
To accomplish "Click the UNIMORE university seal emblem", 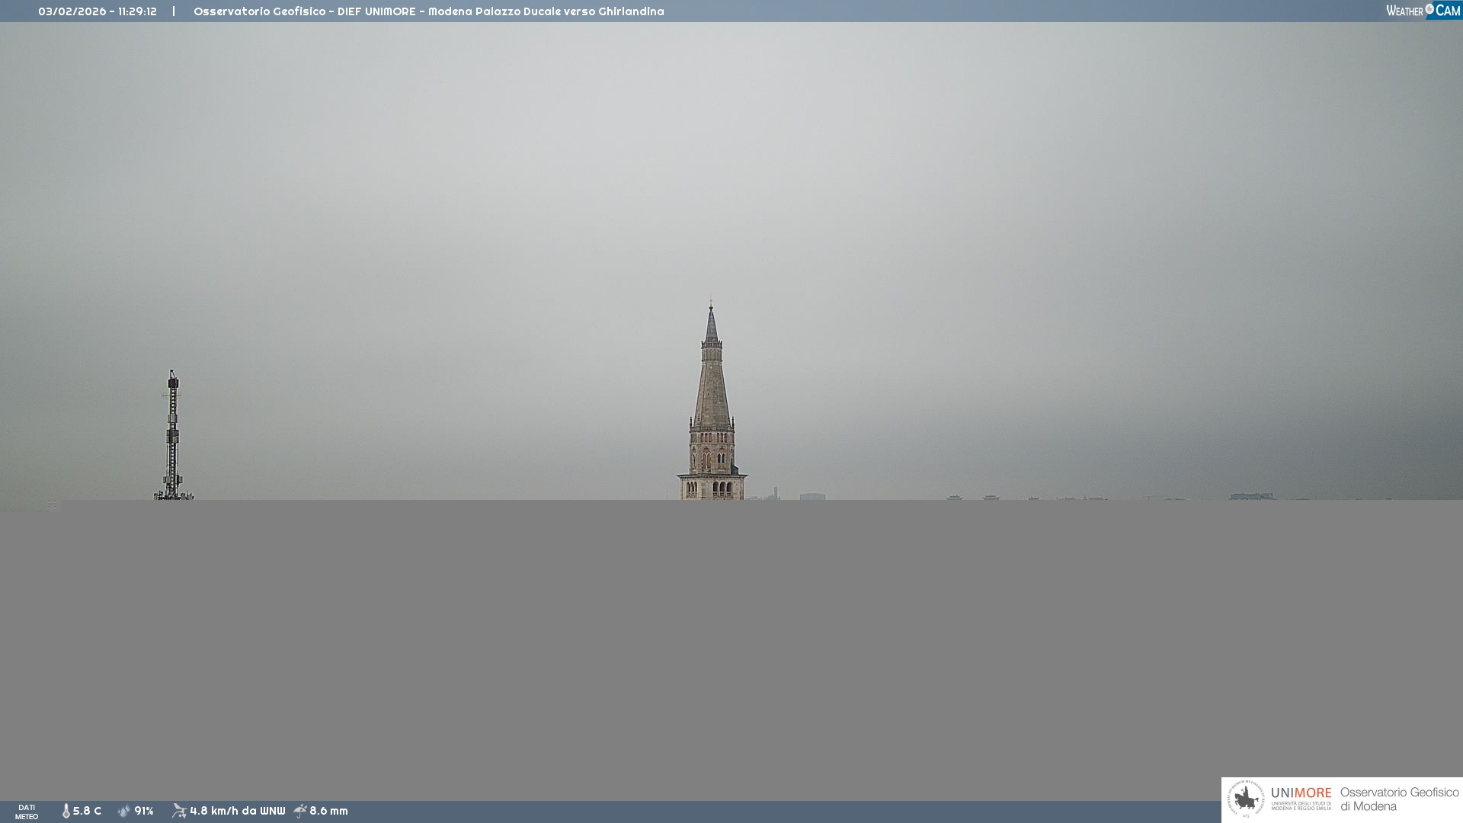I will pos(1246,799).
